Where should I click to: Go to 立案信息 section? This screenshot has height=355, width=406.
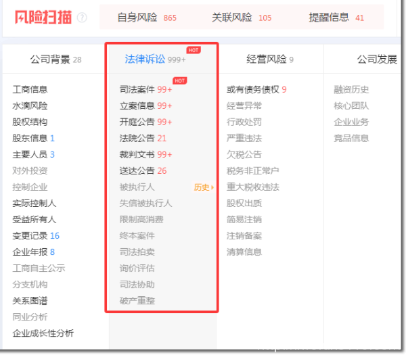click(145, 105)
